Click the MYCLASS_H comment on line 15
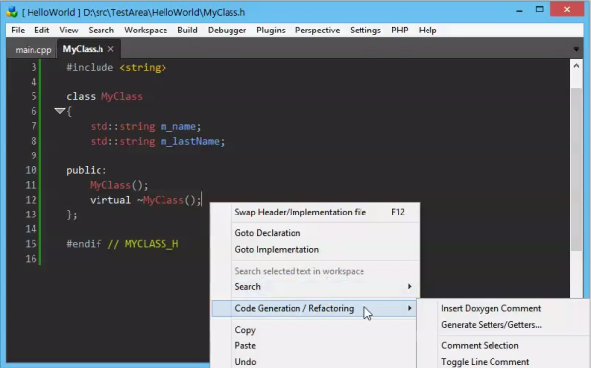The image size is (591, 368). click(x=152, y=244)
